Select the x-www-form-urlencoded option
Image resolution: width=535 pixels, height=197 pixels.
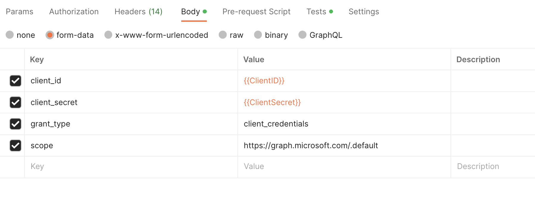click(108, 35)
